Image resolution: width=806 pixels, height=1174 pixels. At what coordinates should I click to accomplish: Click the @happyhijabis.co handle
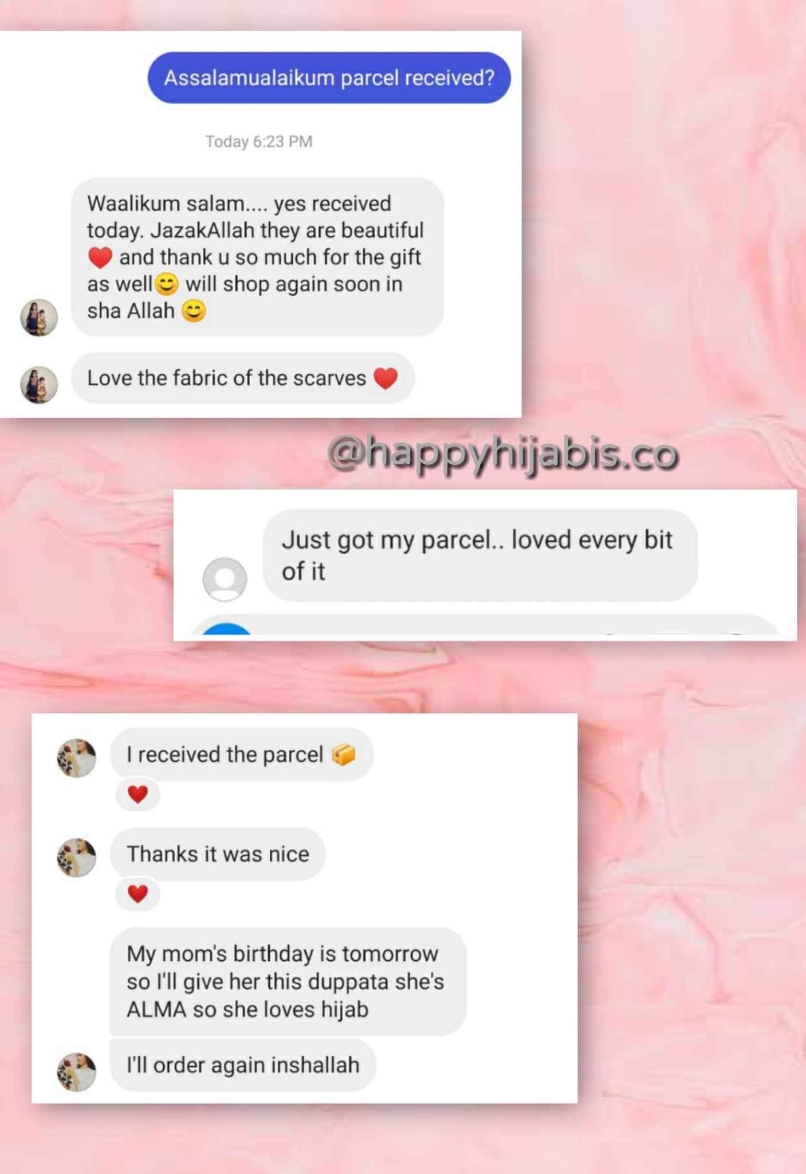[x=503, y=455]
